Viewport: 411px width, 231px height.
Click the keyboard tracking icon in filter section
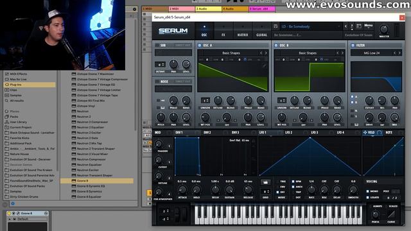356,124
